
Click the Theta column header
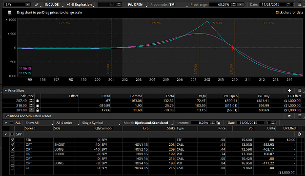tap(170, 96)
